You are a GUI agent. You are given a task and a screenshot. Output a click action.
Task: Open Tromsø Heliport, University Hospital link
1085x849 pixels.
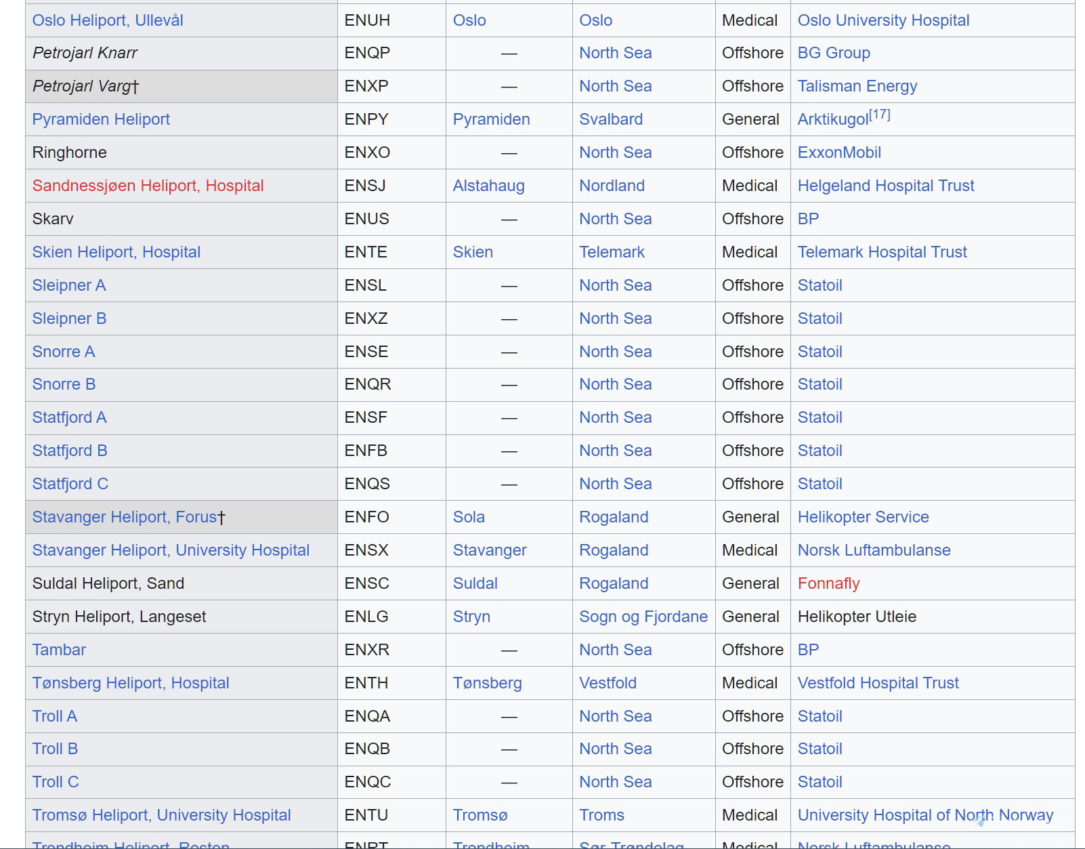point(161,815)
